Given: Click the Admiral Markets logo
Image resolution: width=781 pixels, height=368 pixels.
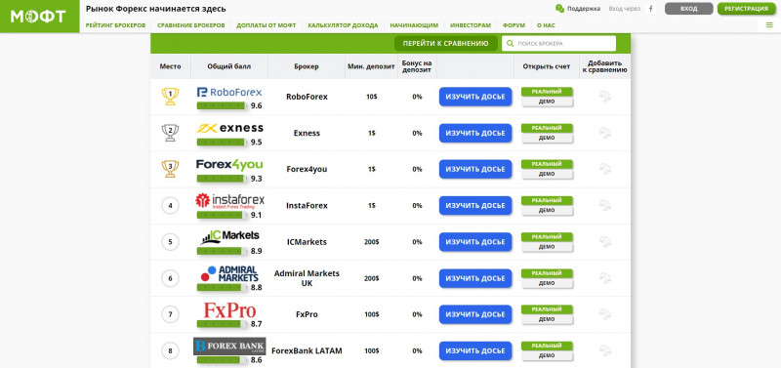Looking at the screenshot, I should [229, 274].
